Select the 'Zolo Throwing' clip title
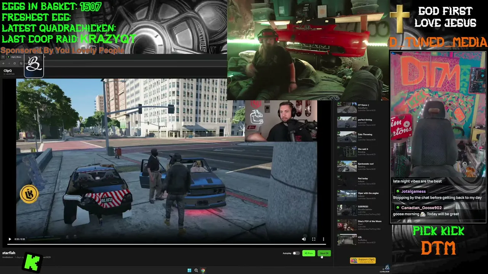Image resolution: width=488 pixels, height=274 pixels. click(x=365, y=134)
